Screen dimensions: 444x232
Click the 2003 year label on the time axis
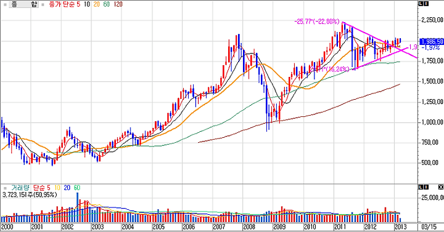(97, 227)
